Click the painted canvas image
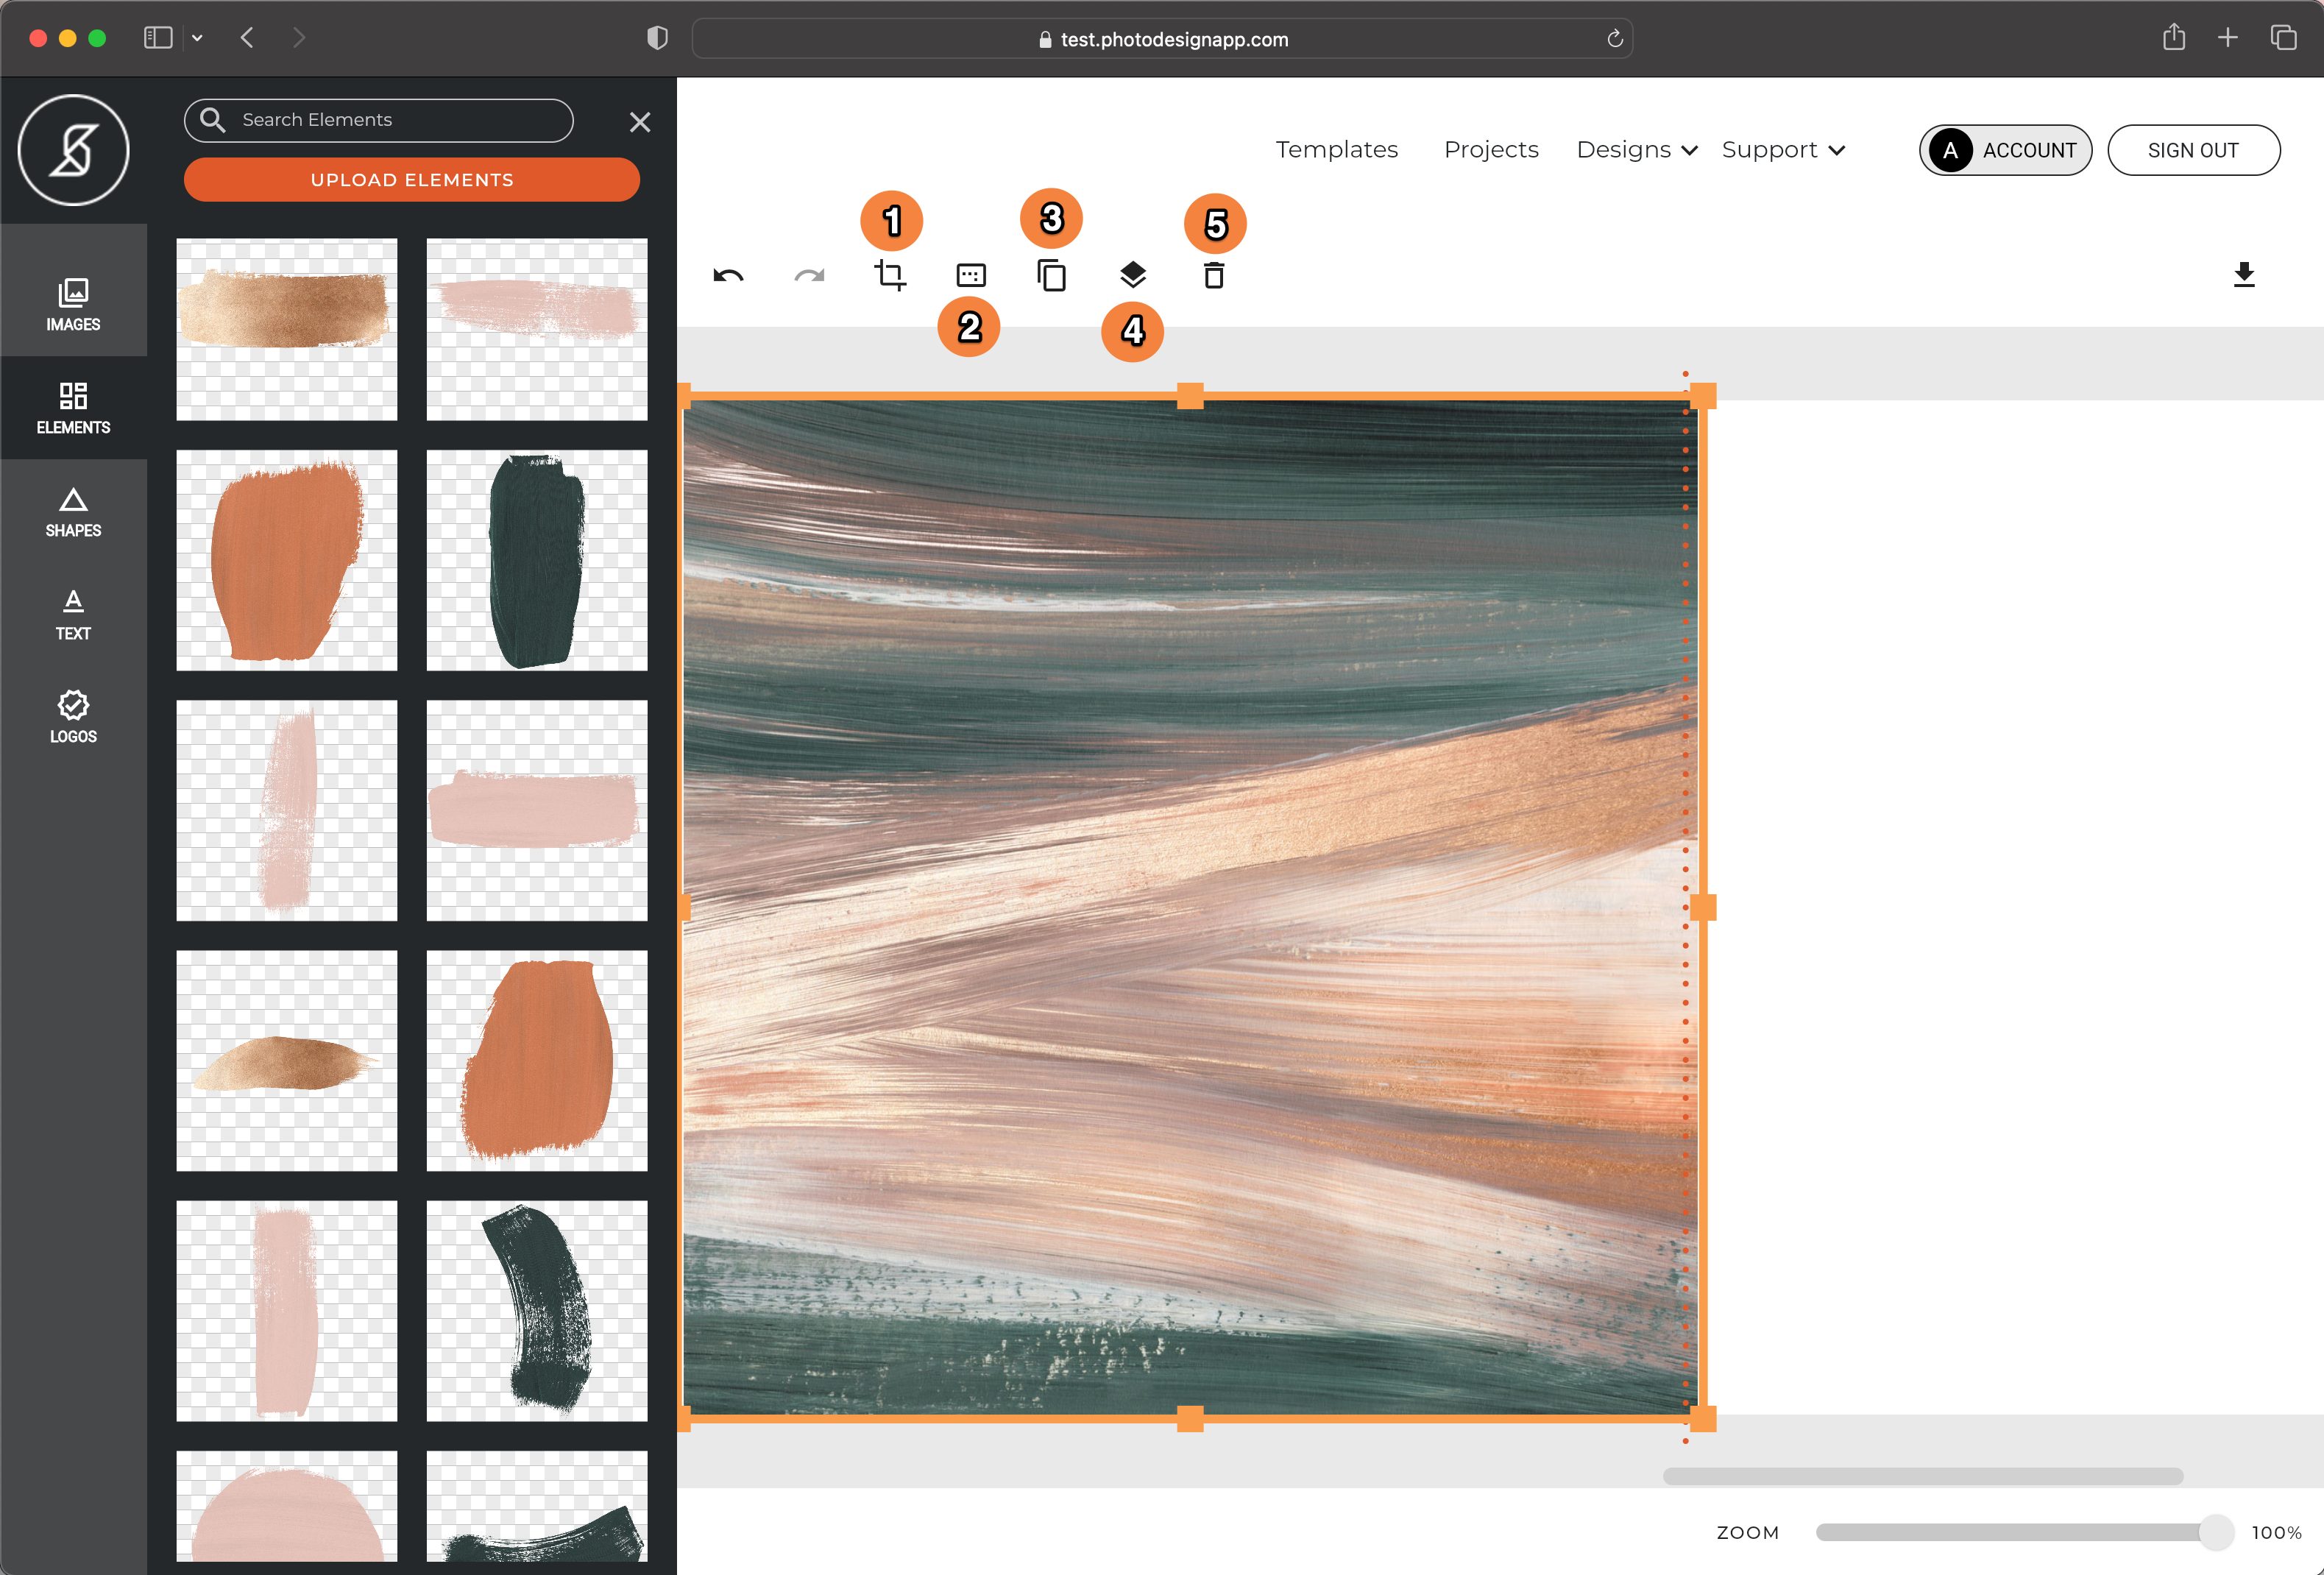Image resolution: width=2324 pixels, height=1575 pixels. coord(1190,907)
